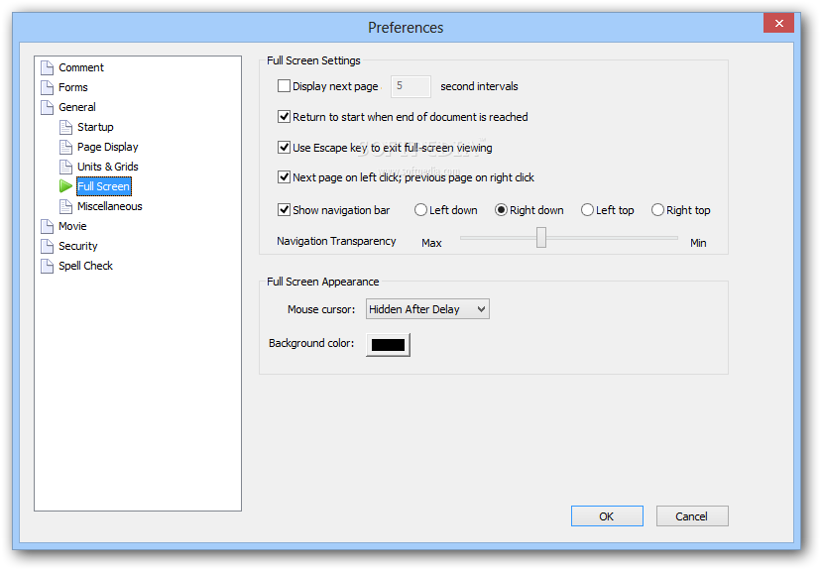Open the black Background color swatch
Screen dimensions: 821x570
(x=388, y=345)
